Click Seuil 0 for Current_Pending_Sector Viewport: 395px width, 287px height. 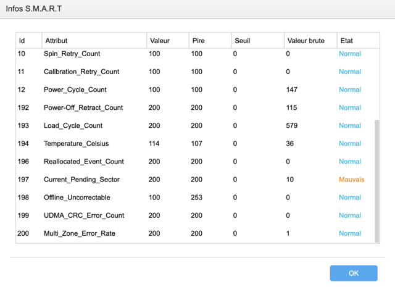pos(235,180)
